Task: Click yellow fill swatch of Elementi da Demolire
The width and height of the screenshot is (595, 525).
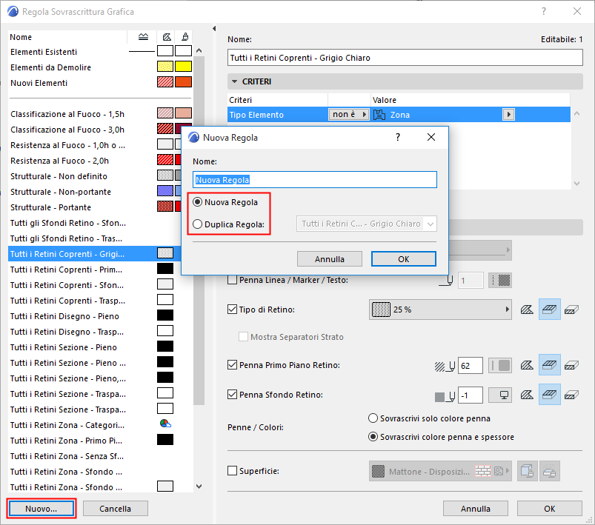Action: coord(165,67)
